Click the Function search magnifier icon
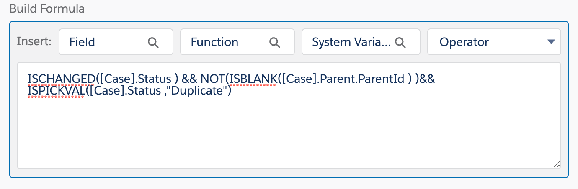Viewport: 578px width, 189px height. [x=275, y=42]
